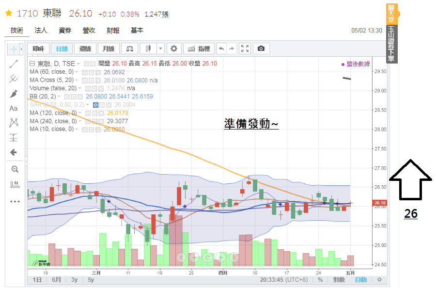Click the yellow favorite star for 1710
Viewport: 436px width, 291px height.
pyautogui.click(x=9, y=13)
